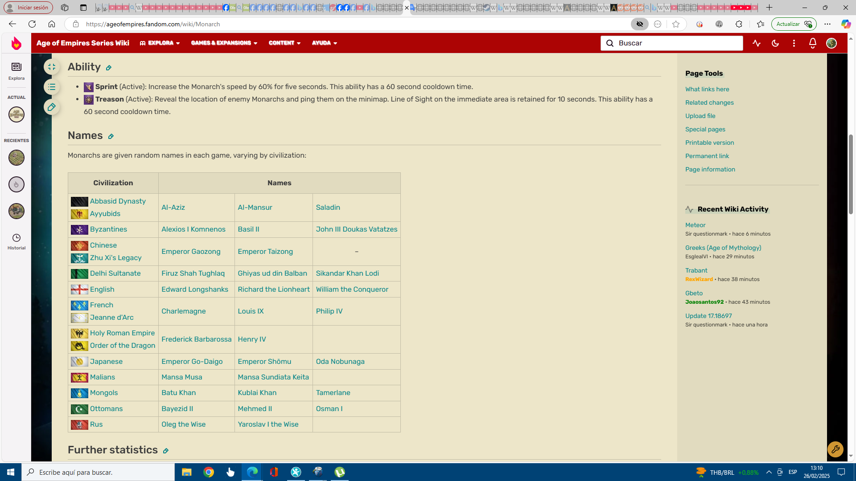Open the first recent wiki thumbnail under RECIENTES
856x481 pixels.
pyautogui.click(x=16, y=158)
